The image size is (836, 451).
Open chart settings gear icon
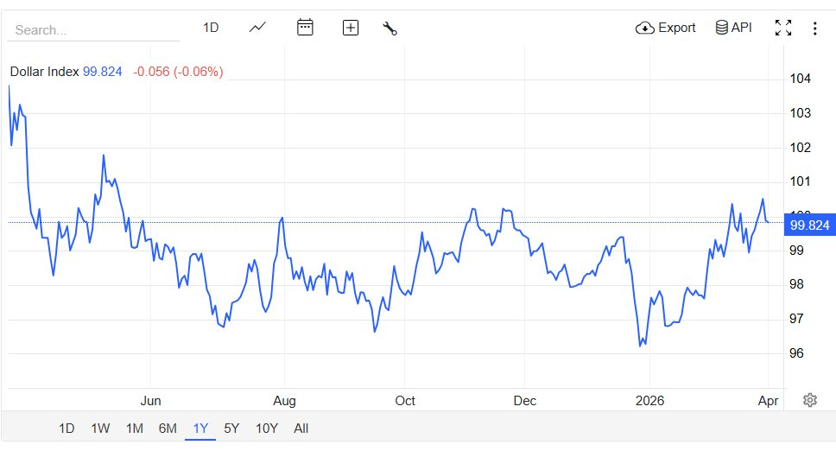coord(810,399)
